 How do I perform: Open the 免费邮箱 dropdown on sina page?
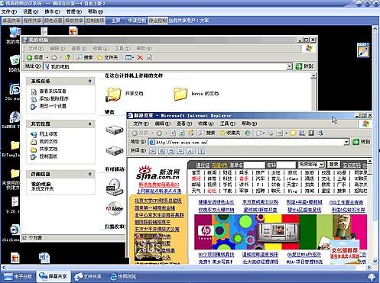point(311,165)
